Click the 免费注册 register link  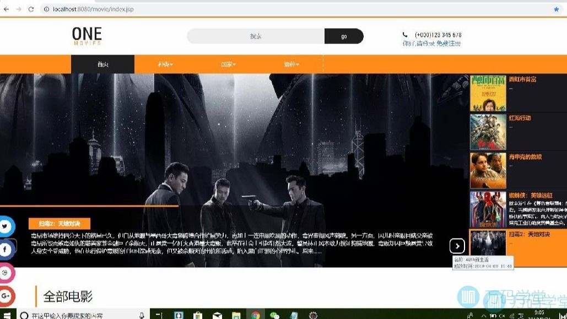tap(449, 44)
